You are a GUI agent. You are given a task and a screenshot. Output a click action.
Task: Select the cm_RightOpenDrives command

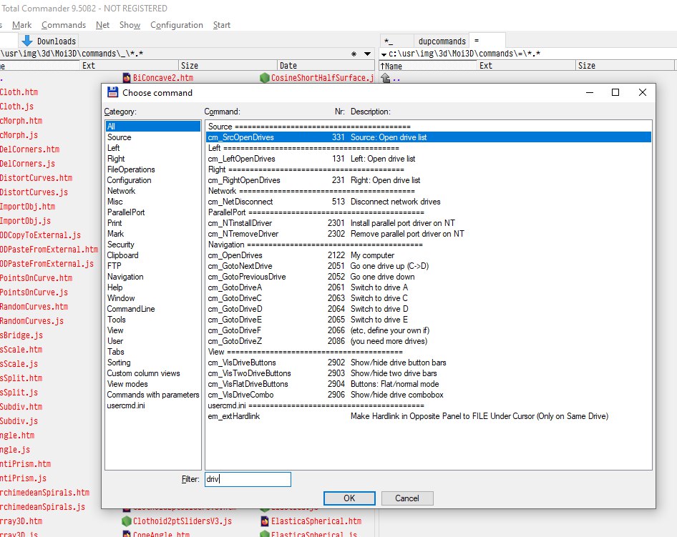point(428,180)
